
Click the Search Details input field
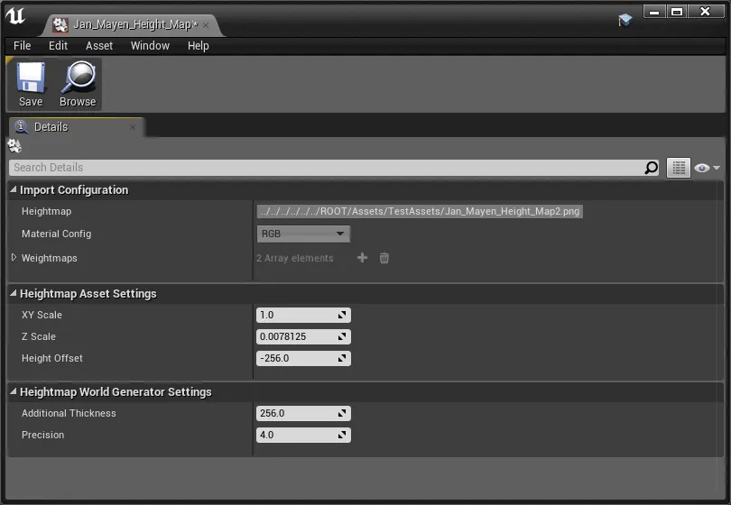[325, 168]
